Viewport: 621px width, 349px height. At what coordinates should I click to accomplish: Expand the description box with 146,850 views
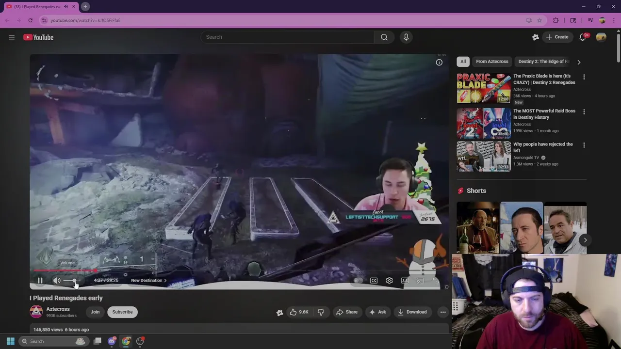pyautogui.click(x=240, y=330)
